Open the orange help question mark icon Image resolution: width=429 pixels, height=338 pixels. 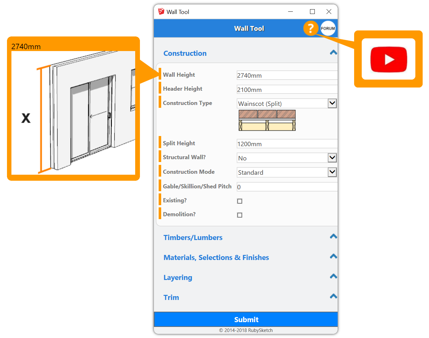(x=311, y=28)
